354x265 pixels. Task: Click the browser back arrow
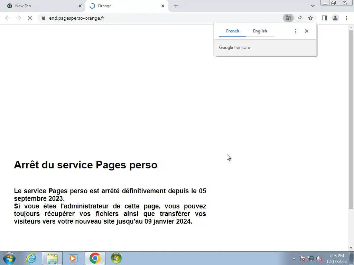[8, 18]
